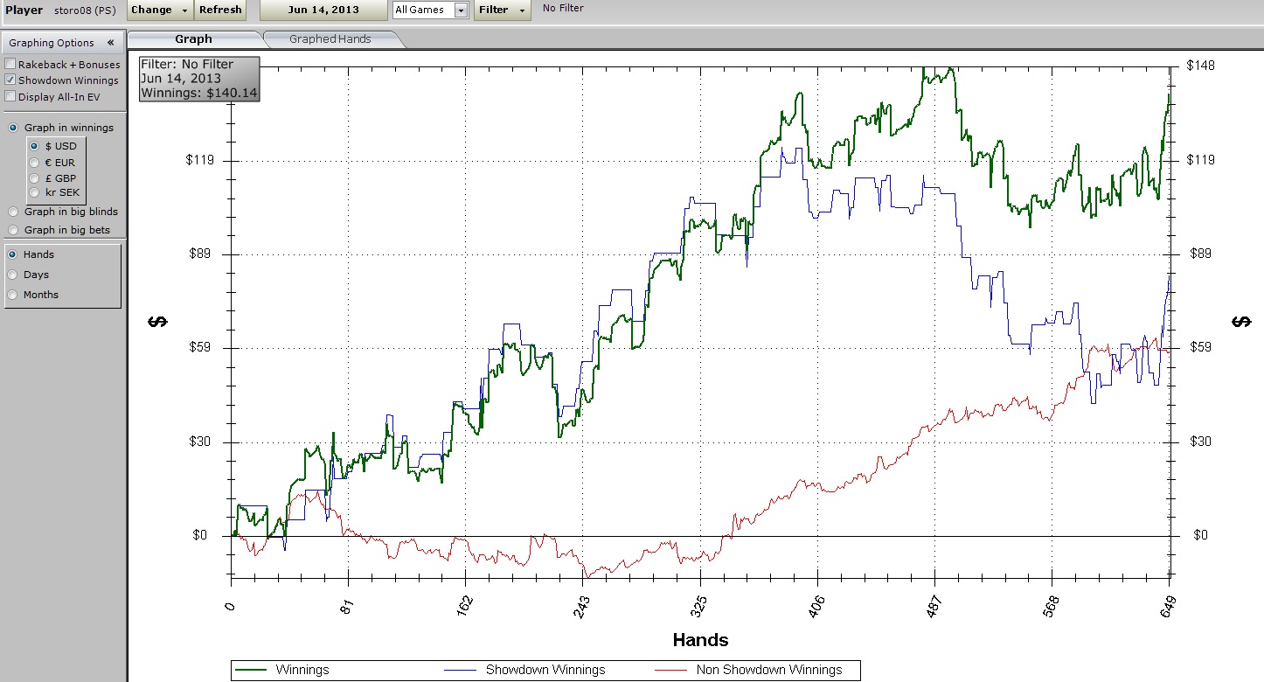Open the Change player dropdown
1264x682 pixels.
160,10
